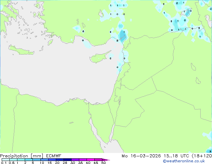Image resolution: width=212 pixels, height=164 pixels.
Task: Click the over-50 mm arrow tip of legend
Action: (x=106, y=160)
